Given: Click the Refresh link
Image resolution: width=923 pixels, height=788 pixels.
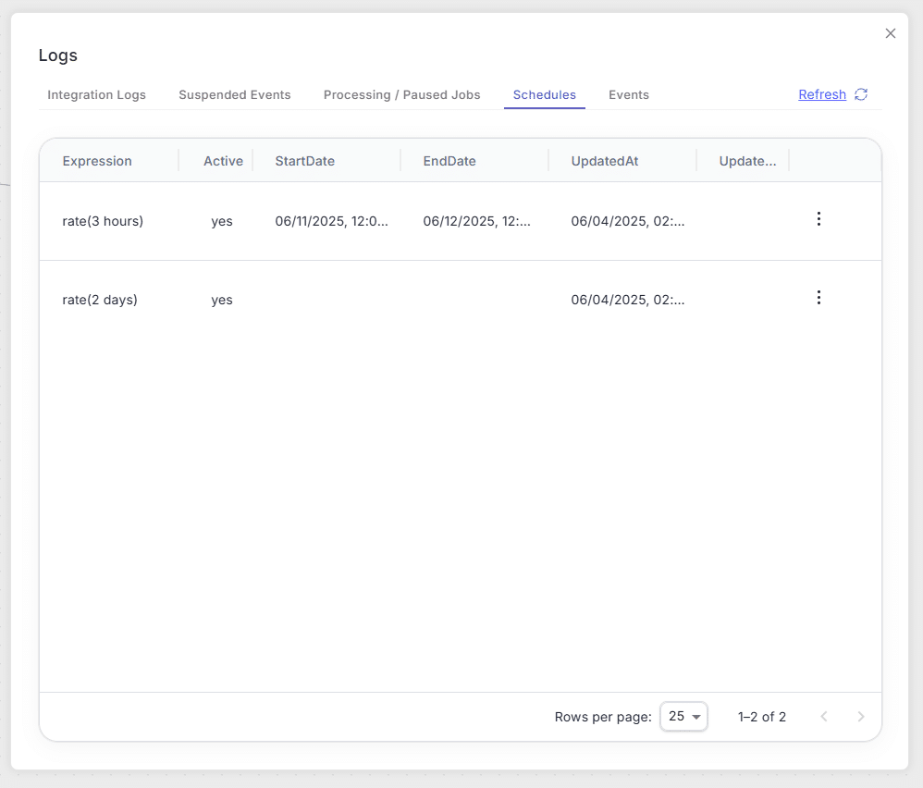Looking at the screenshot, I should coord(822,94).
